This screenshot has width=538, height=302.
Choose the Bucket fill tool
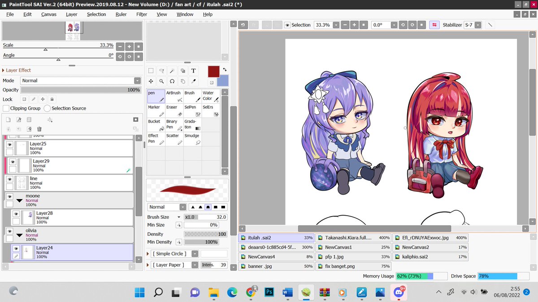point(156,125)
